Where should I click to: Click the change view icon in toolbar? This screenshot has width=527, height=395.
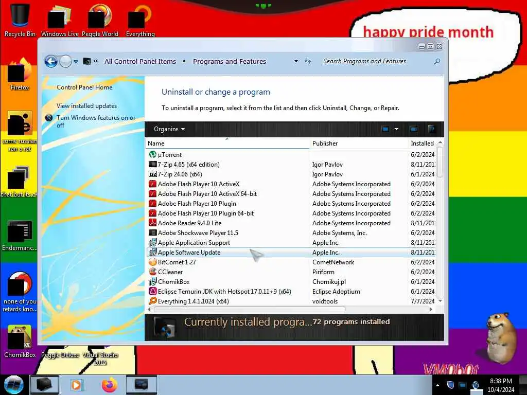385,129
